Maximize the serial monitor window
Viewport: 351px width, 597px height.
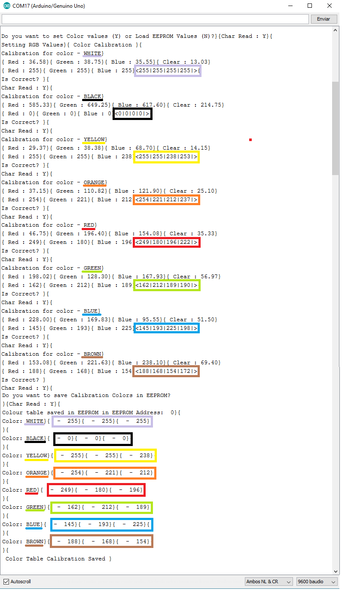[x=310, y=6]
